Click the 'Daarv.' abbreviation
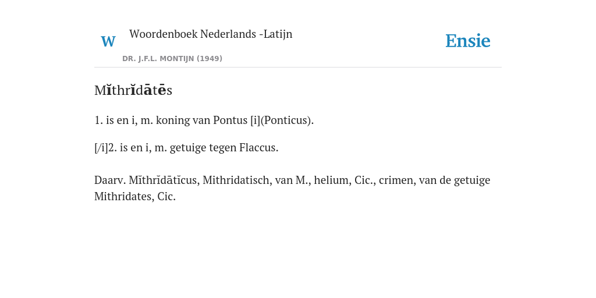 pos(110,180)
